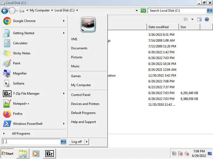Image resolution: width=213 pixels, height=159 pixels.
Task: Expand Getting Started submenu arrow
Action: [64, 33]
